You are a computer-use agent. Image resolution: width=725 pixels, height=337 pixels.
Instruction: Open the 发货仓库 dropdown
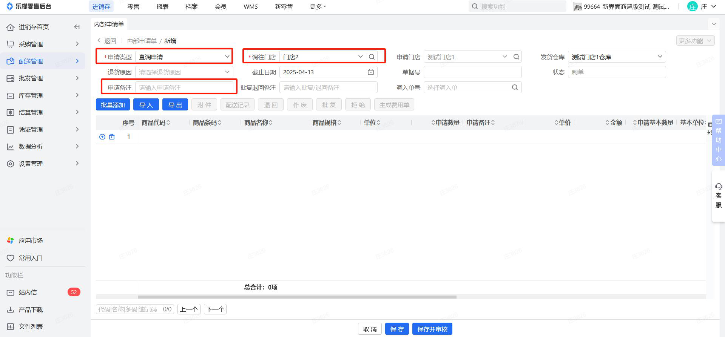click(x=616, y=57)
